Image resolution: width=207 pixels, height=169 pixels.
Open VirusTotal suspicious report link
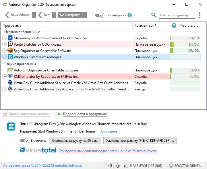[108, 151]
